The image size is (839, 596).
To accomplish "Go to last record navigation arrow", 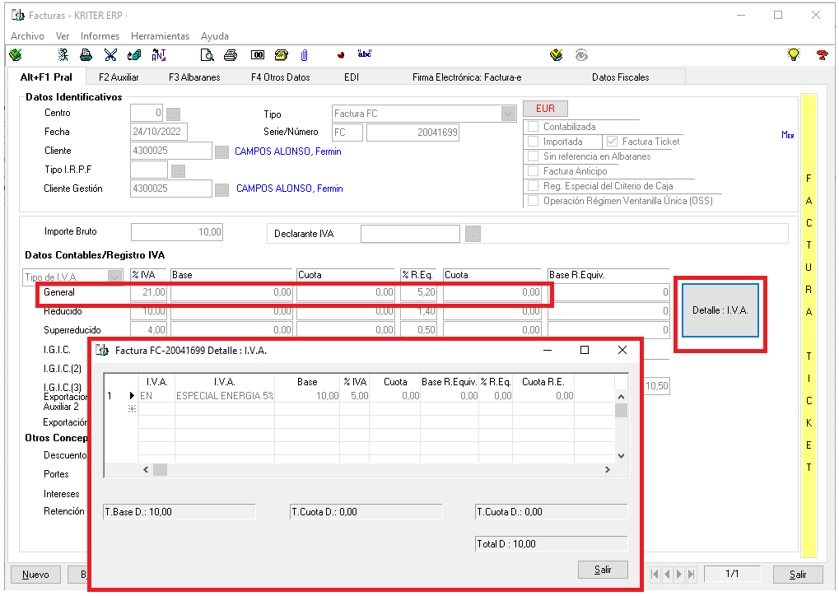I will click(x=692, y=574).
